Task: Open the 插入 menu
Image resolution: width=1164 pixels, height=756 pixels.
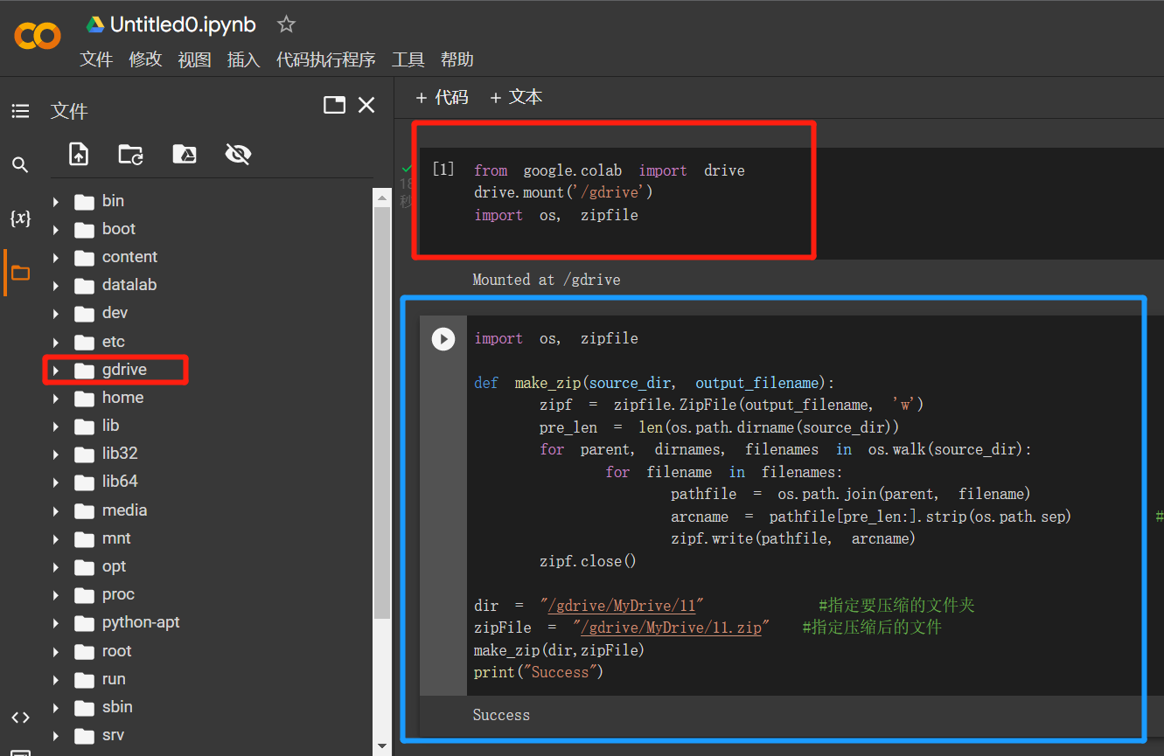Action: (x=243, y=59)
